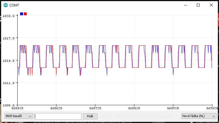Viewport: 219px width, 123px height.
Task: Minimize the COM7 plotter window
Action: click(185, 5)
